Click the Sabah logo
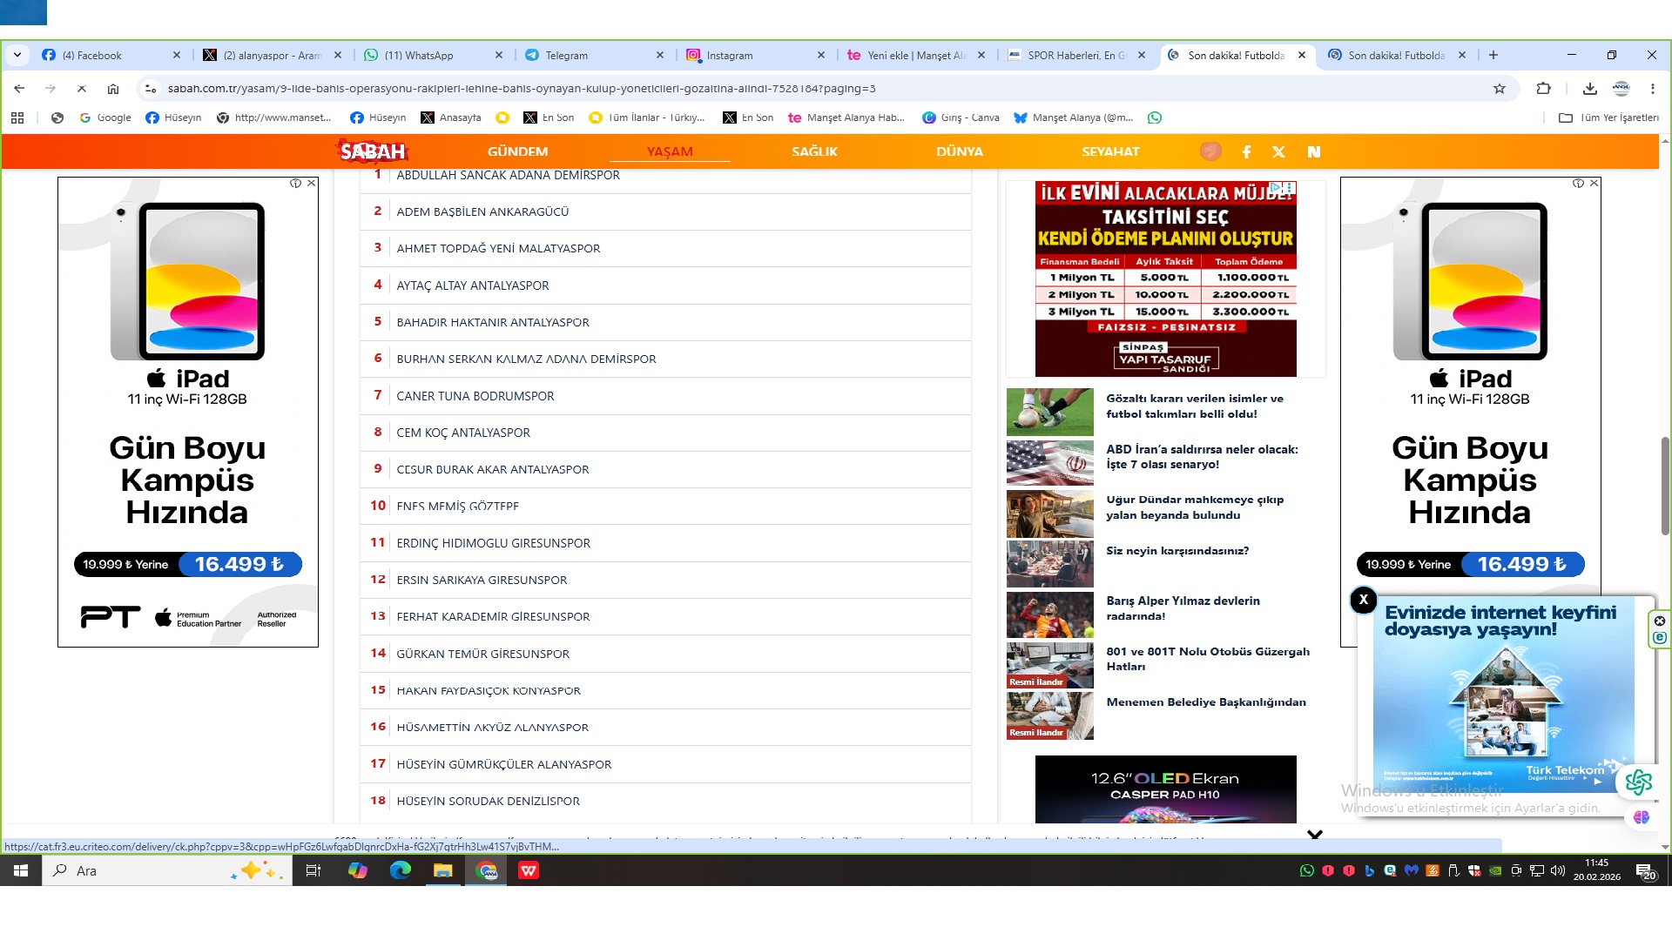Viewport: 1672px width, 940px height. (373, 151)
